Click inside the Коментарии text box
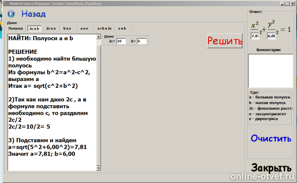 pos(271,71)
